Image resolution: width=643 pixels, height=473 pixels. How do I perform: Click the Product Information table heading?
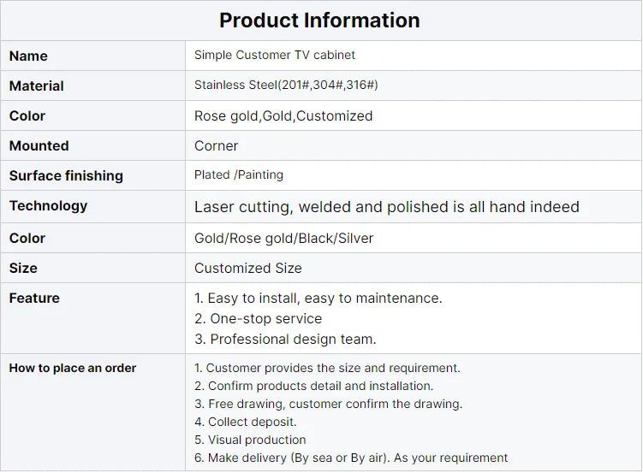coord(319,21)
